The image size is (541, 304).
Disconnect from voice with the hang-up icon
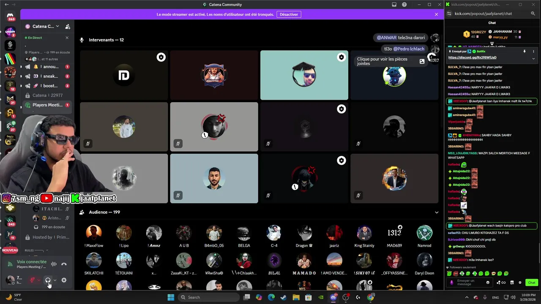[x=64, y=264]
